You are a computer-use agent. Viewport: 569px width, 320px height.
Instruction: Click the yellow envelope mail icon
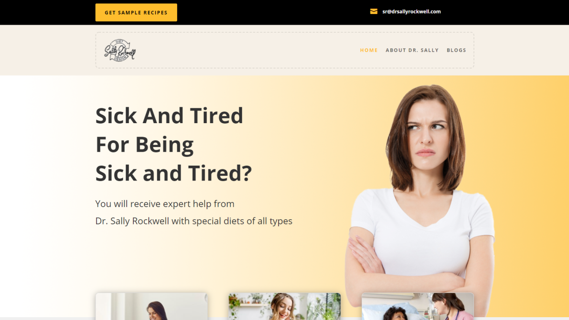tap(374, 12)
